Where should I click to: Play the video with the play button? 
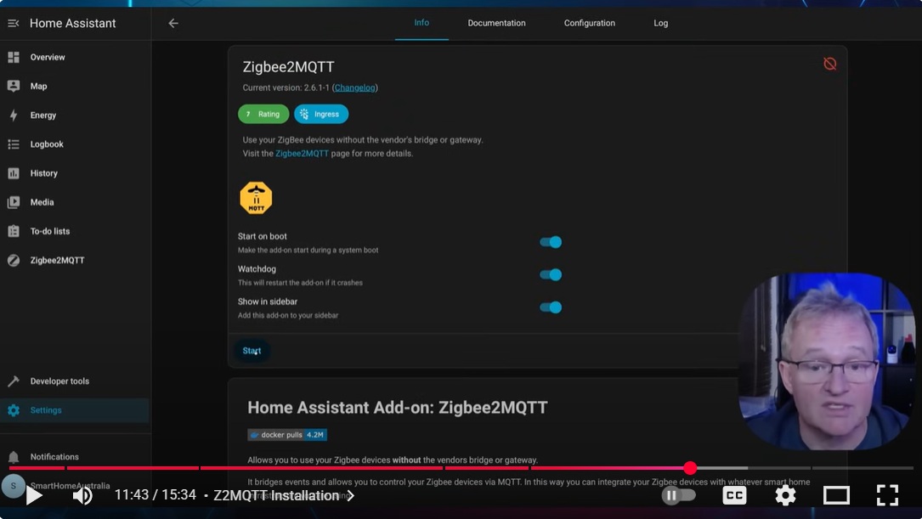[x=34, y=495]
